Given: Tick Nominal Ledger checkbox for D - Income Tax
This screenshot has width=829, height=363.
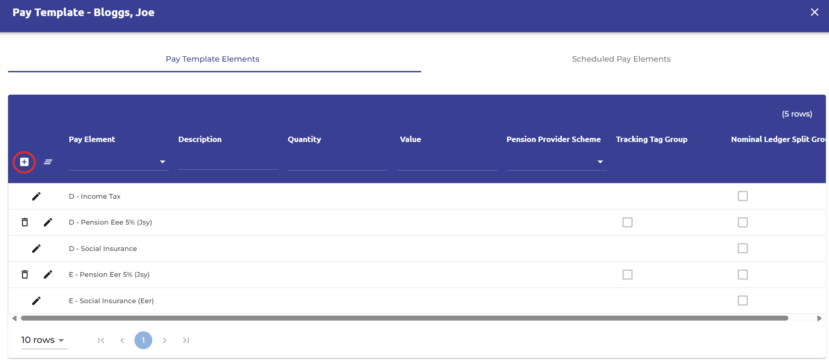Looking at the screenshot, I should tap(743, 196).
